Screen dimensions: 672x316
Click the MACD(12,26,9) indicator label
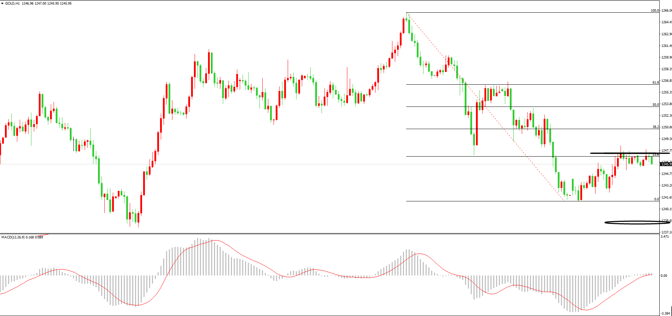tap(13, 237)
